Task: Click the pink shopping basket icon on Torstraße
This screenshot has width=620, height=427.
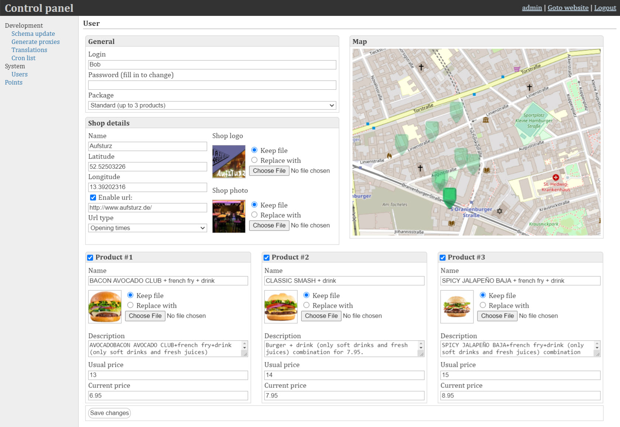Action: tap(517, 69)
